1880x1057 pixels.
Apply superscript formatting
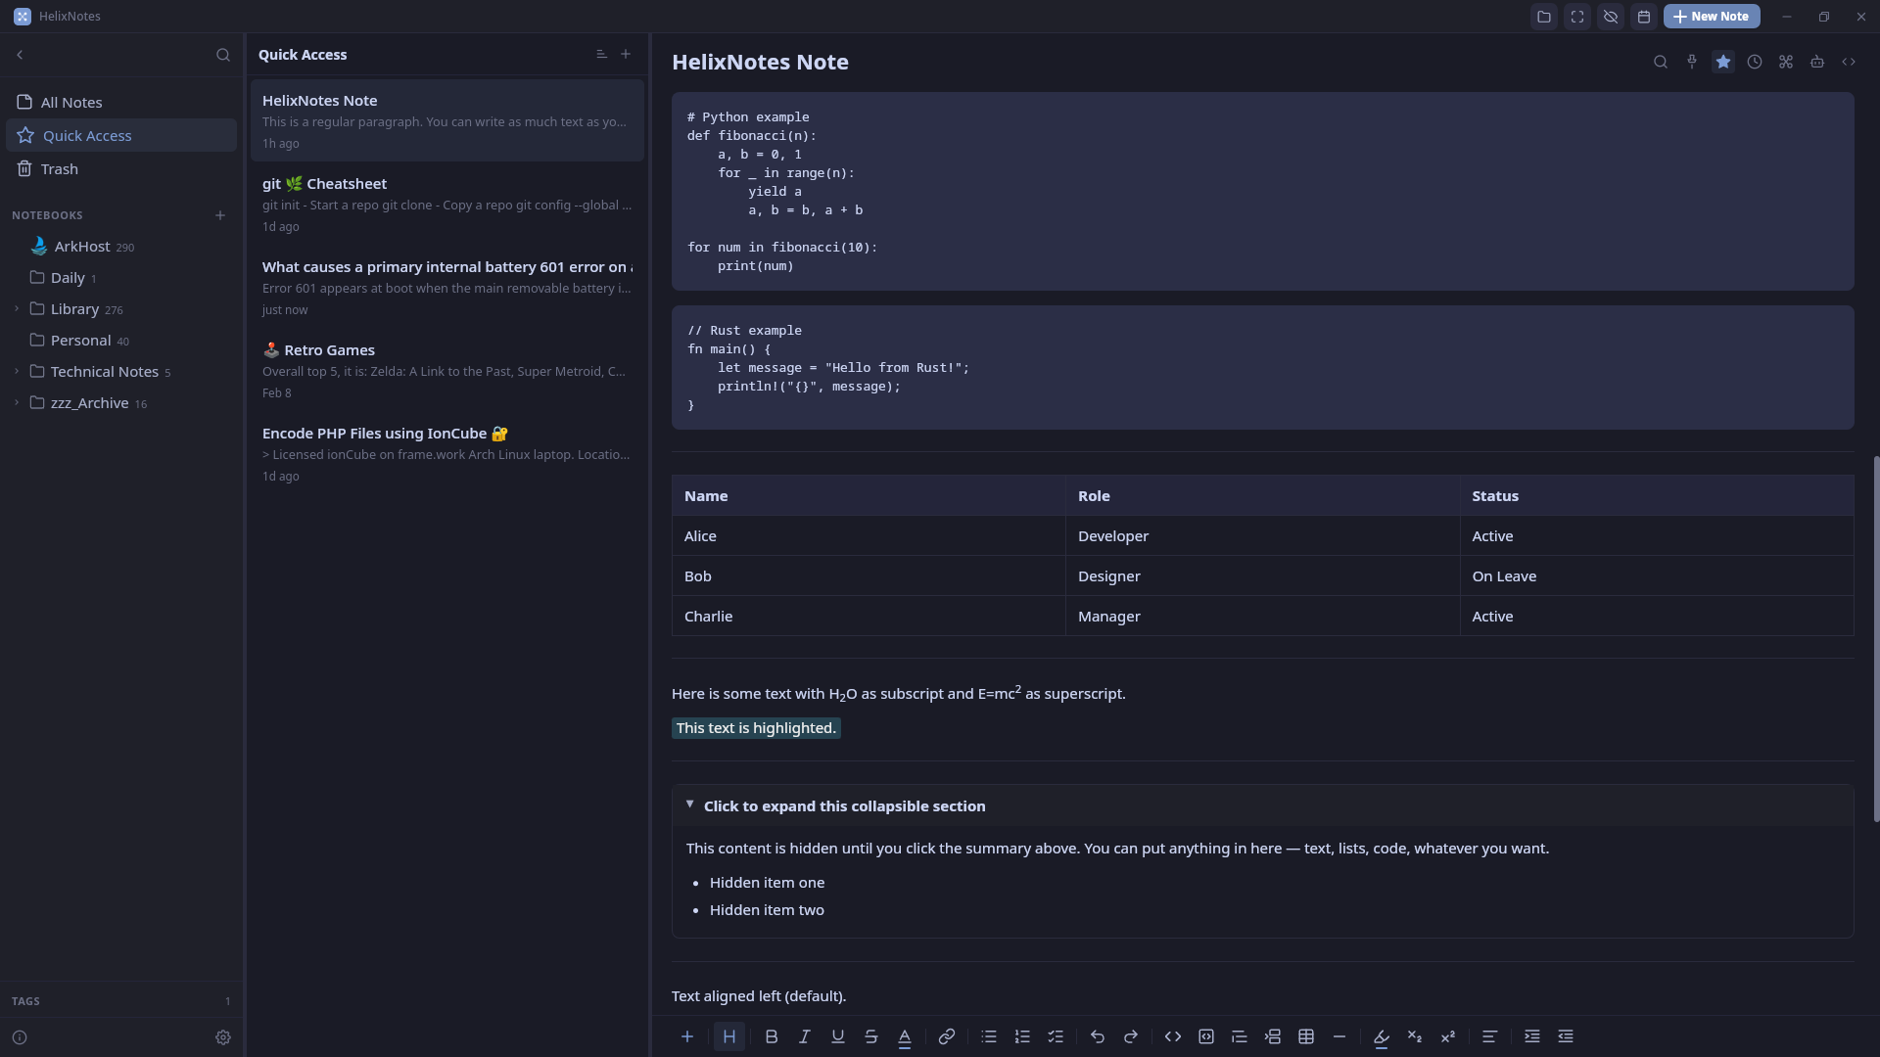click(1448, 1036)
